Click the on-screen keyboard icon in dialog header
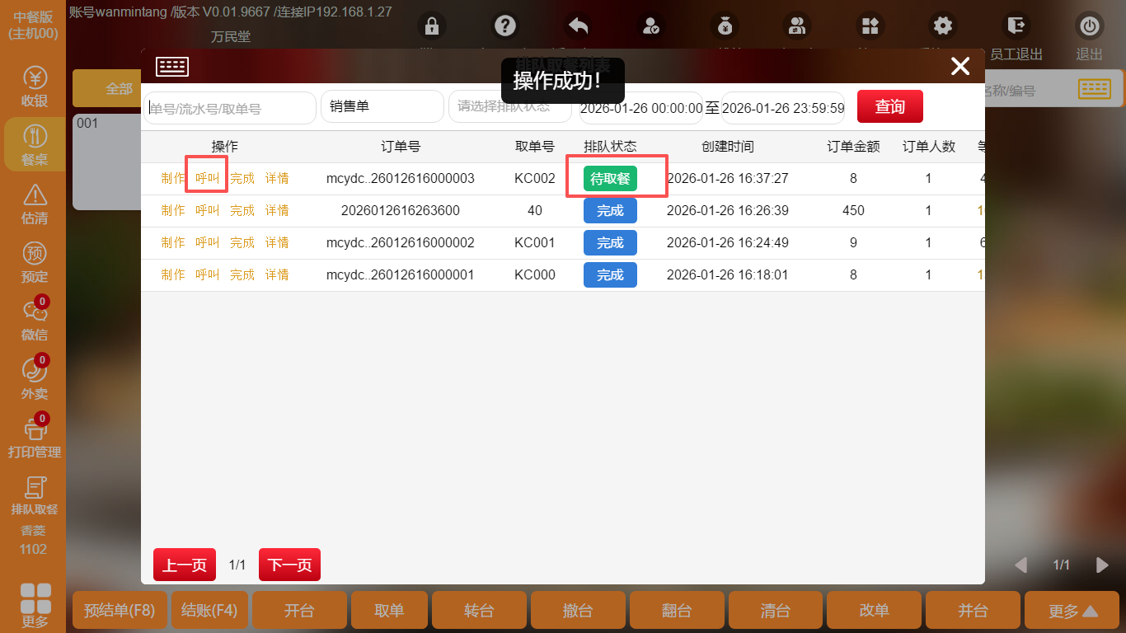The width and height of the screenshot is (1126, 633). pyautogui.click(x=172, y=67)
